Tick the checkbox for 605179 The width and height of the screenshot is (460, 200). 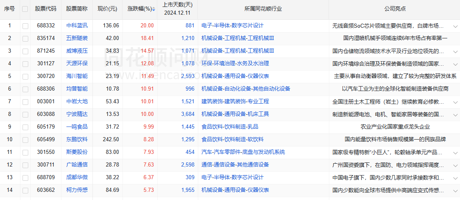pos(25,127)
